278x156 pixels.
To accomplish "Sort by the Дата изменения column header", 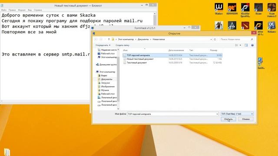I will pyautogui.click(x=176, y=50).
